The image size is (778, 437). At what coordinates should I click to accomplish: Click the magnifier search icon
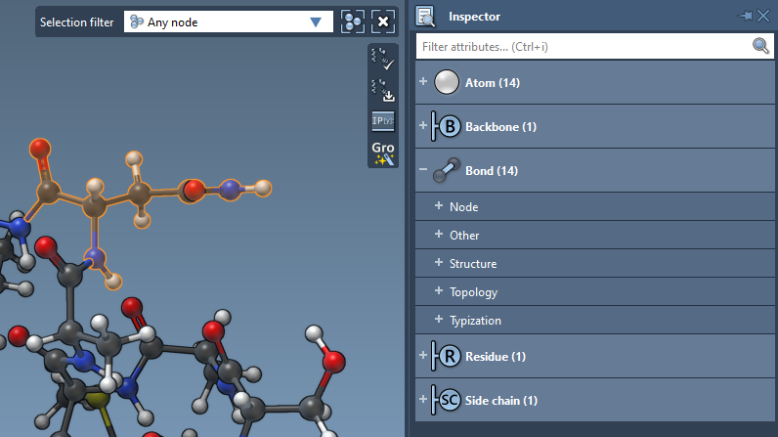pyautogui.click(x=759, y=46)
